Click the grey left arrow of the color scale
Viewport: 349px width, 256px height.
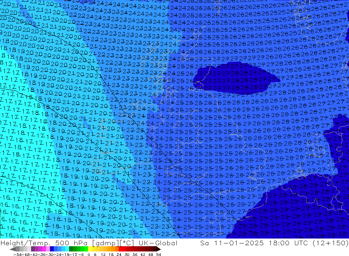point(13,249)
